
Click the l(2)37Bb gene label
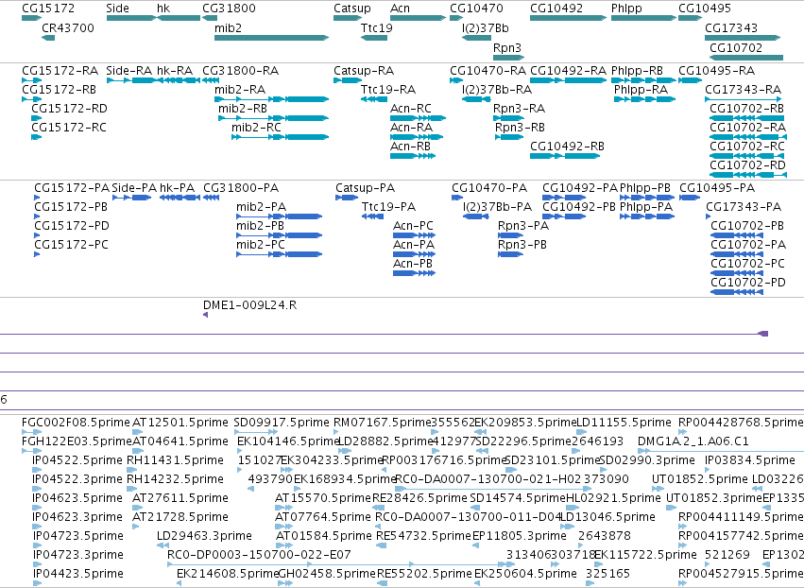485,27
